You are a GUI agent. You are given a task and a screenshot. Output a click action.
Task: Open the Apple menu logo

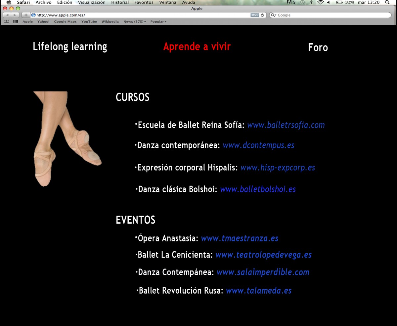(x=9, y=2)
